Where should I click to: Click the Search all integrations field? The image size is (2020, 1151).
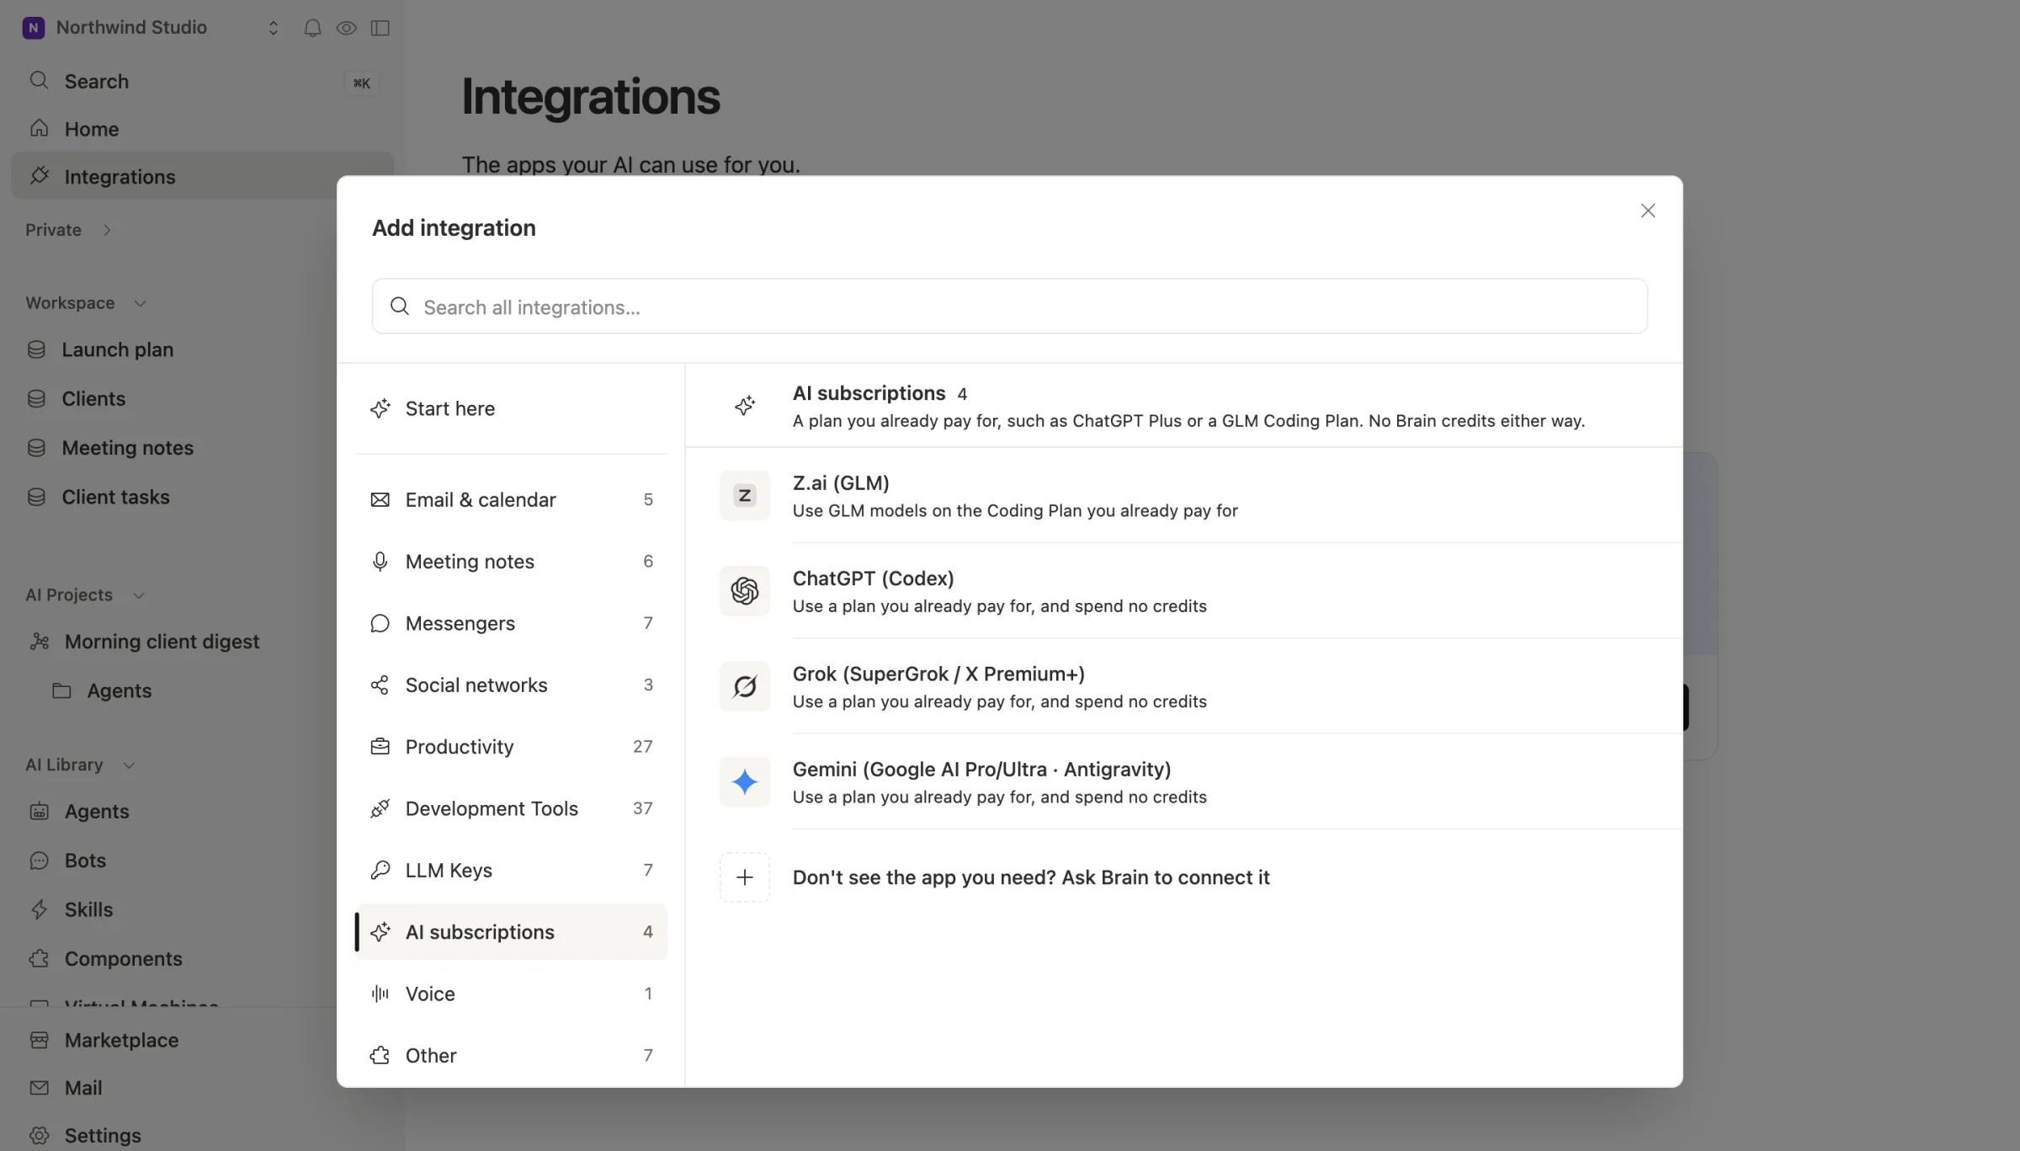1009,306
